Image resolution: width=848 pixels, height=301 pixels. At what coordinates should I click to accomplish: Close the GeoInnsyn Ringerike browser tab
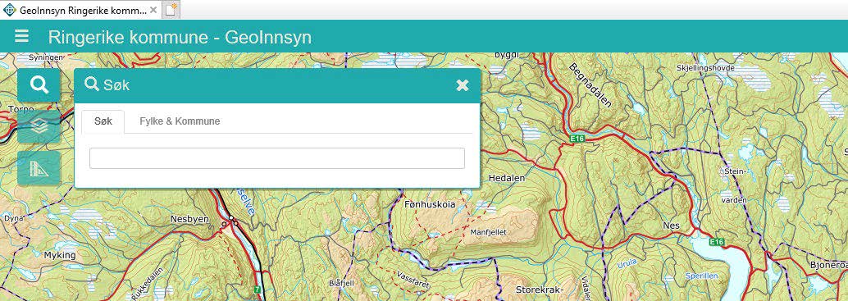pyautogui.click(x=153, y=10)
